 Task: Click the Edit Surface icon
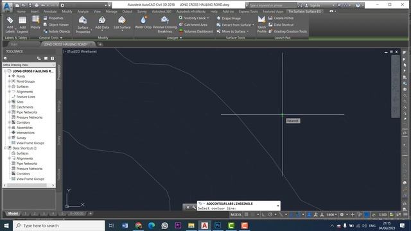pos(122,22)
